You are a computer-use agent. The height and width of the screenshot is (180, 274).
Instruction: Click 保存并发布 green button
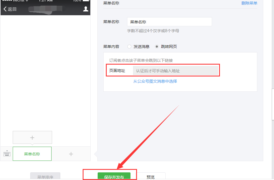click(x=114, y=176)
